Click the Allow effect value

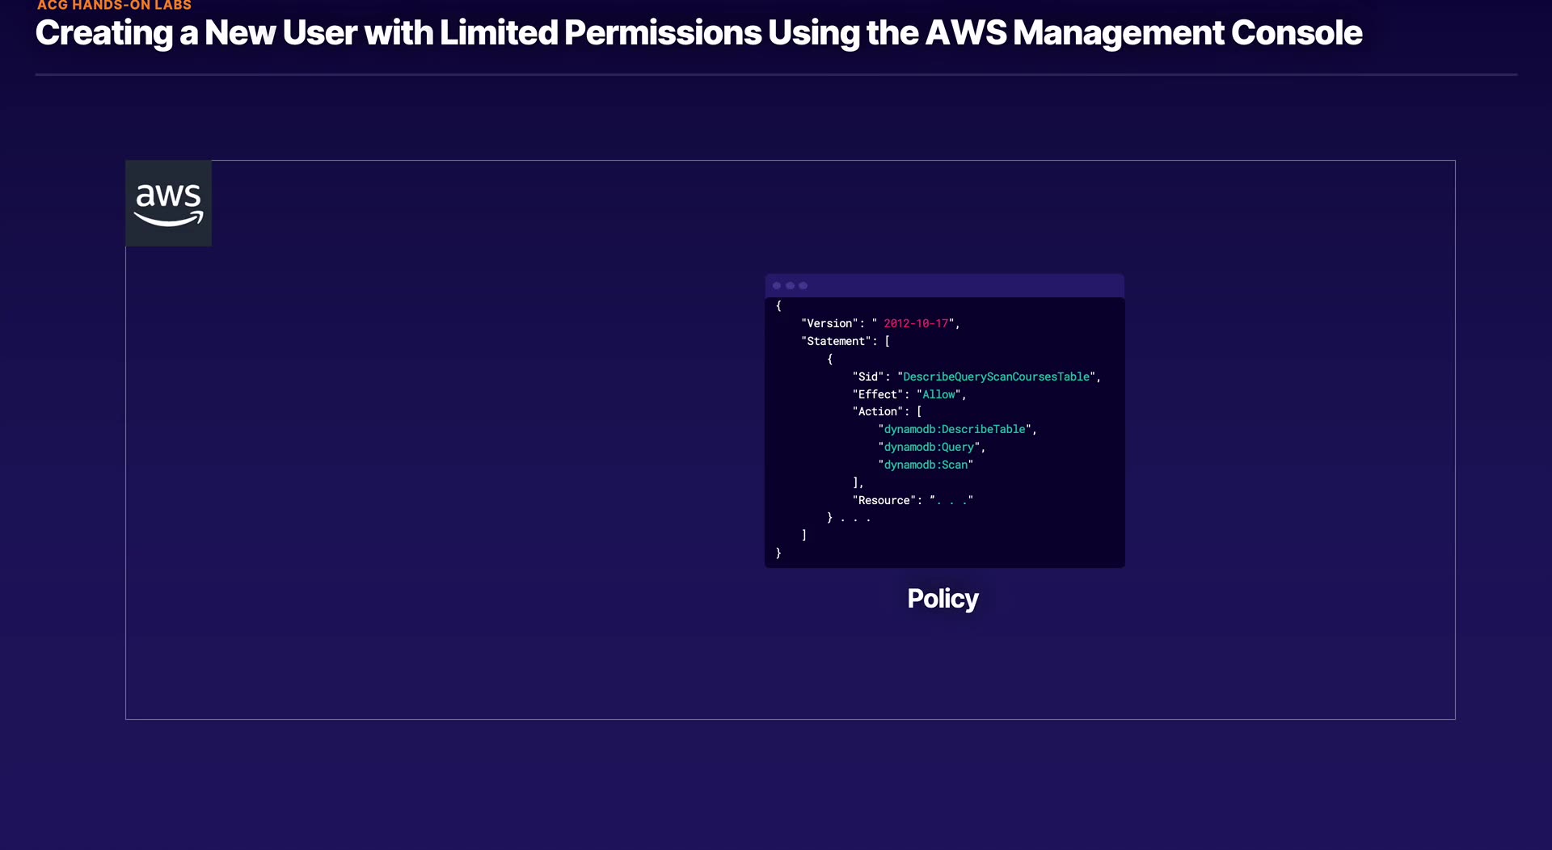pos(938,395)
